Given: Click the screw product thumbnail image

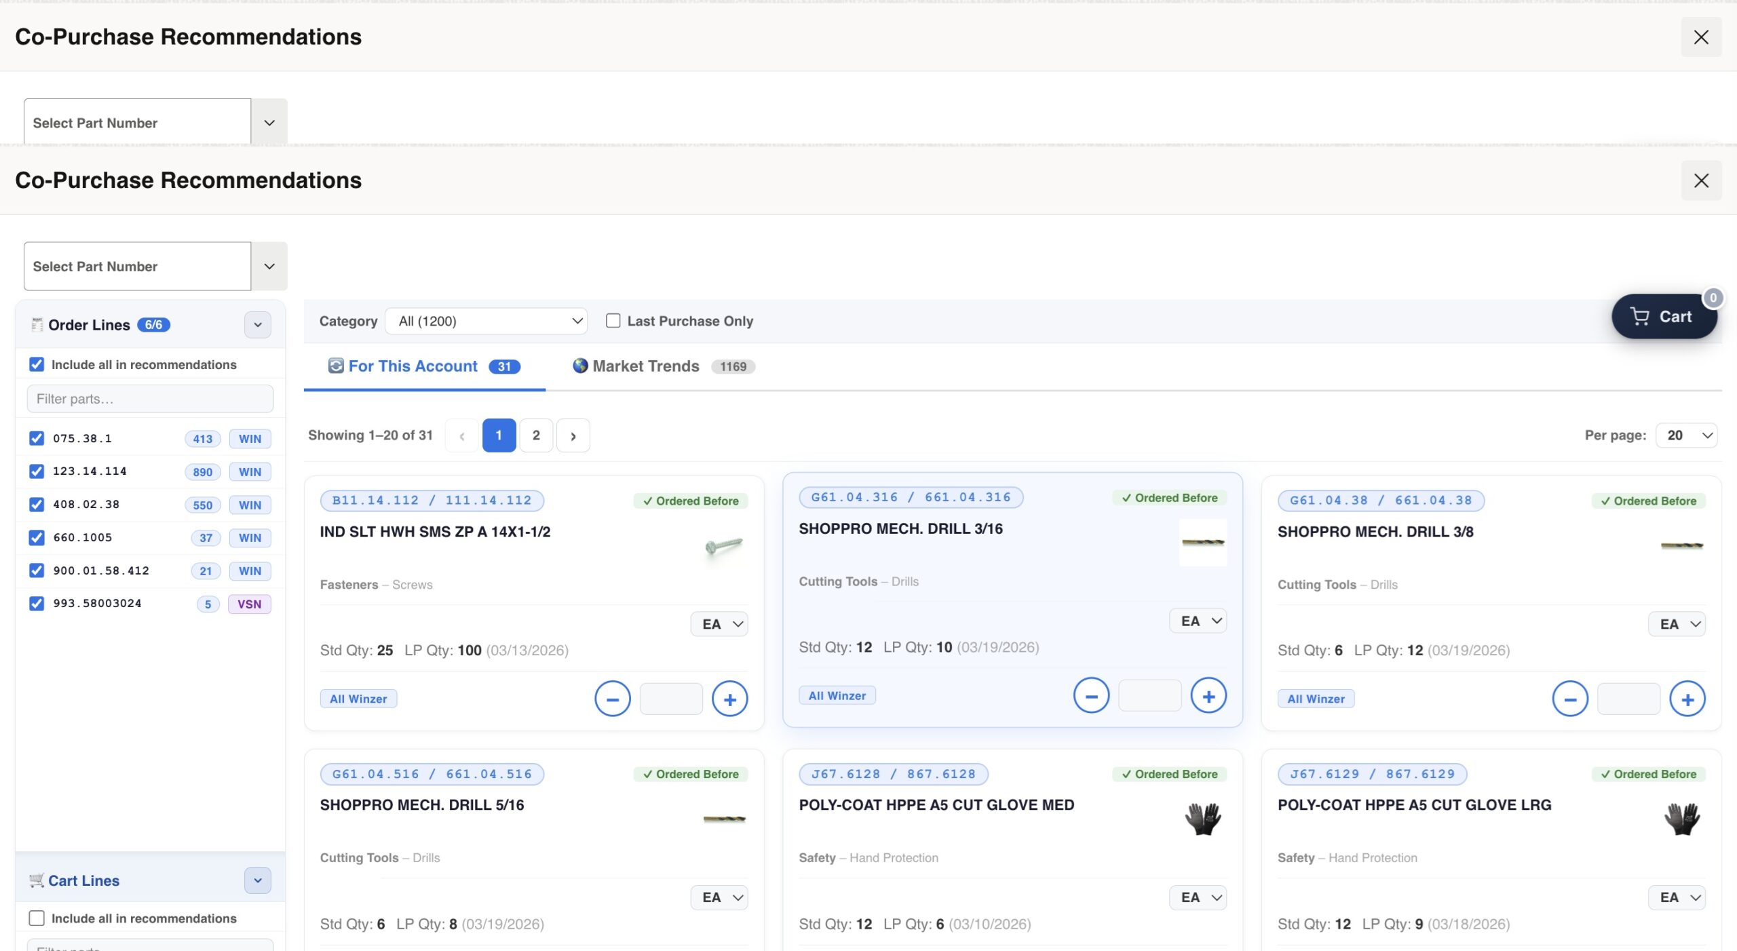Looking at the screenshot, I should [x=724, y=545].
